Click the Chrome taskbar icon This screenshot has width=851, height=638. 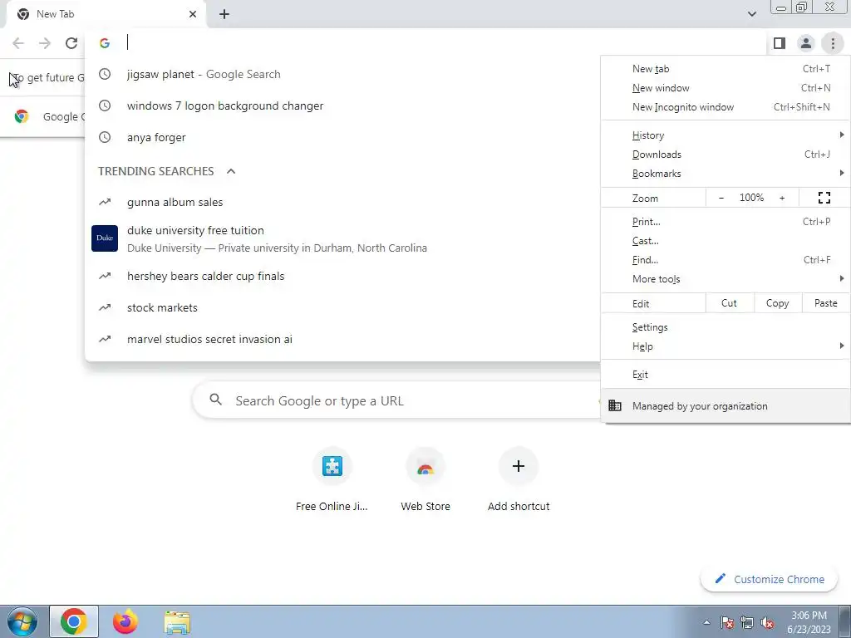[x=74, y=621]
